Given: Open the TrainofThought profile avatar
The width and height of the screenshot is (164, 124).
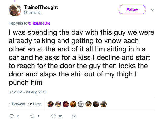Looking at the screenshot, I should pos(15,10).
